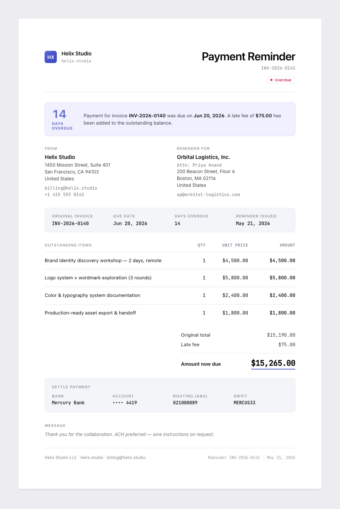Select the Payment Reminder heading
This screenshot has width=340, height=509.
coord(249,57)
